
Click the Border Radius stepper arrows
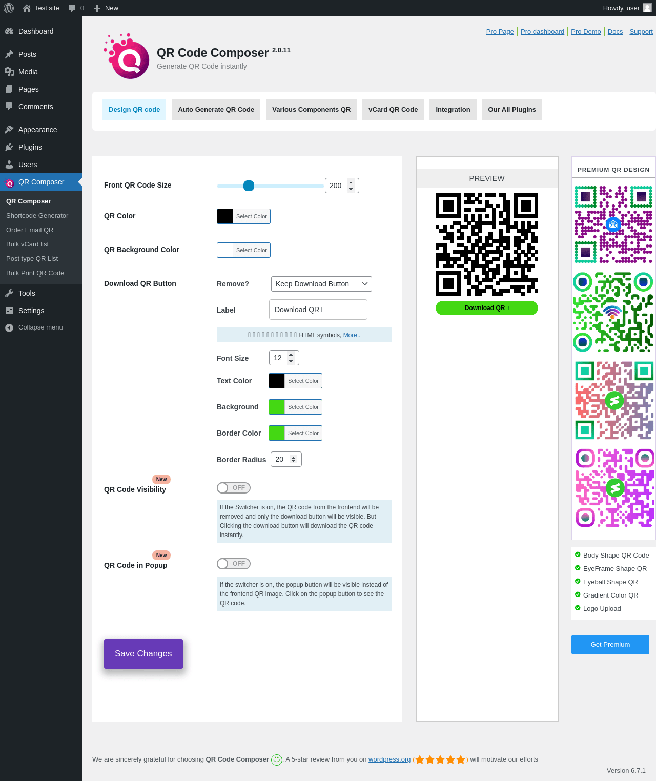[x=294, y=459]
